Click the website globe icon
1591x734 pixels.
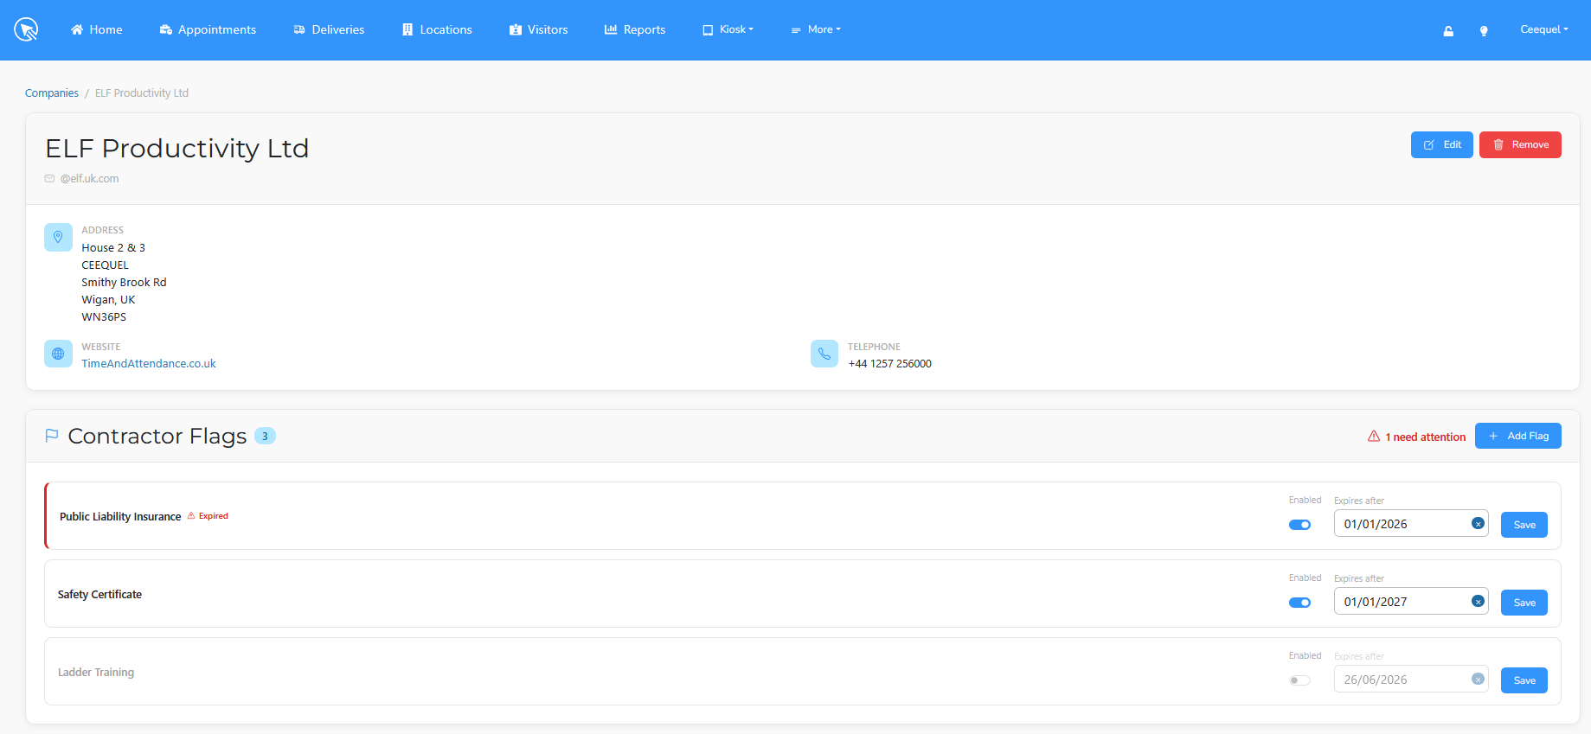point(58,354)
